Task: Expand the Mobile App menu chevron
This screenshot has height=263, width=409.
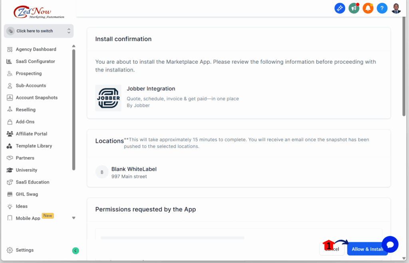Action: [73, 218]
